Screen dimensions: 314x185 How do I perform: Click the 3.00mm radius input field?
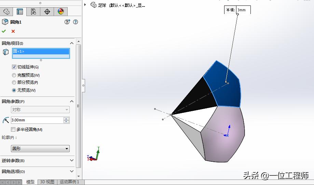click(37, 120)
